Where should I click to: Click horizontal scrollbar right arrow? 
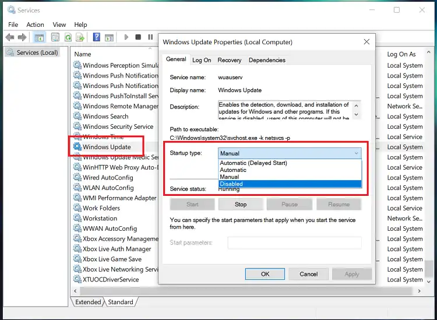[x=419, y=291]
